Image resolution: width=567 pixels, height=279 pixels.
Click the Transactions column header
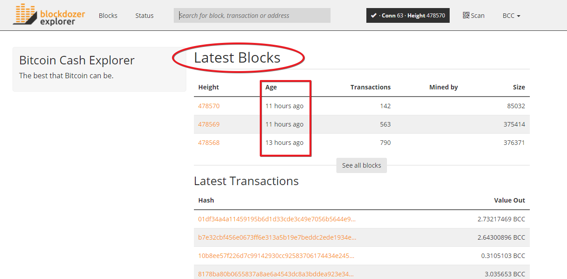(x=370, y=87)
